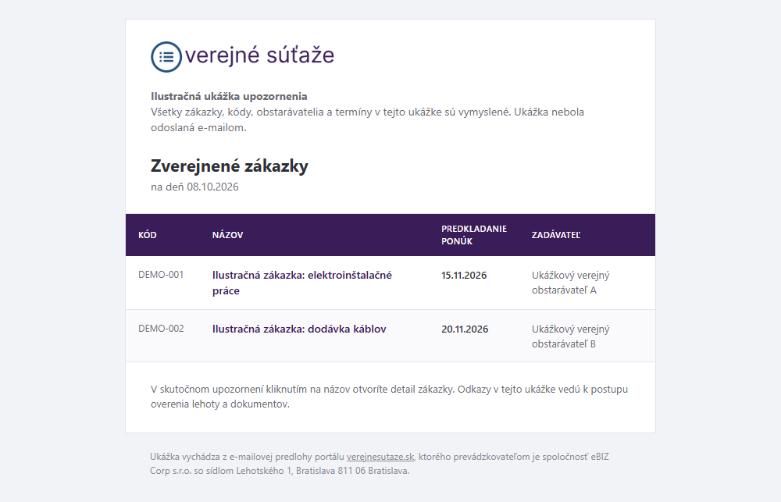The height and width of the screenshot is (502, 781).
Task: Click the KÓD column header
Action: [x=148, y=235]
